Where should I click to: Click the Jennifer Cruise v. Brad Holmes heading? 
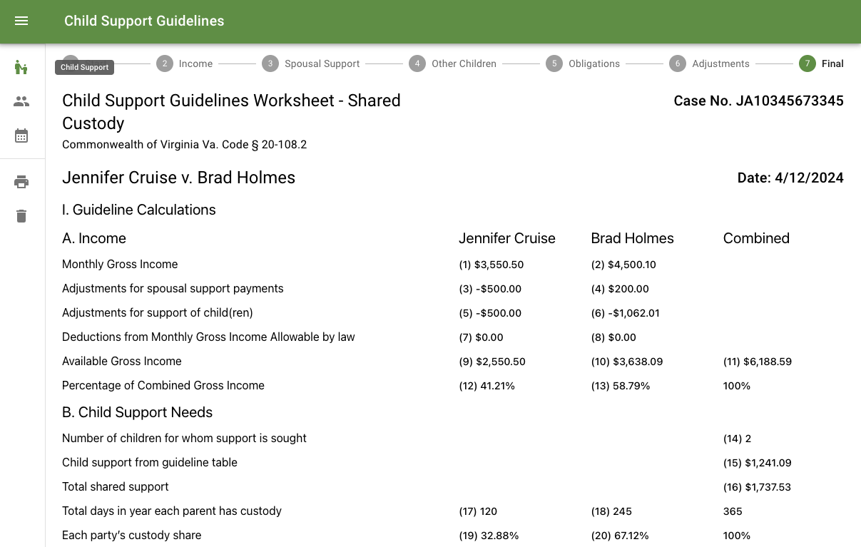(x=178, y=178)
